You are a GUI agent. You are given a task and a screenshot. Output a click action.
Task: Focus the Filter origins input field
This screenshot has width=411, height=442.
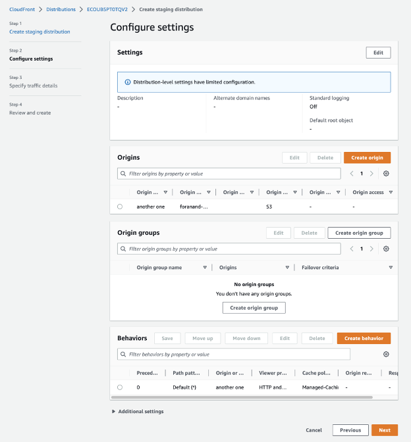229,174
